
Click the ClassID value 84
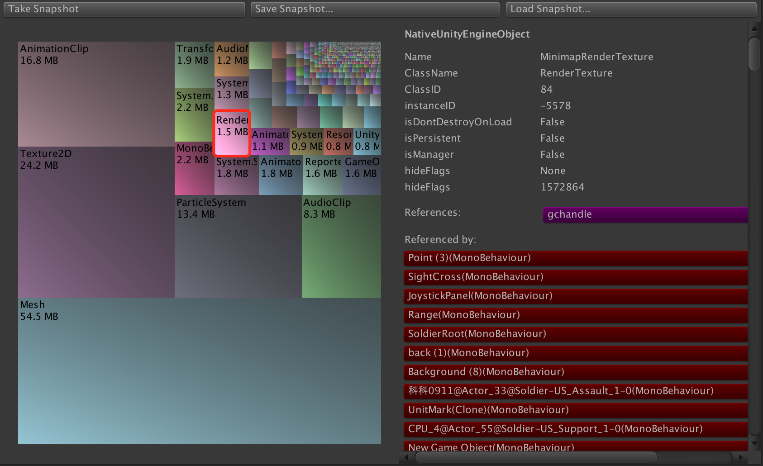pos(547,90)
